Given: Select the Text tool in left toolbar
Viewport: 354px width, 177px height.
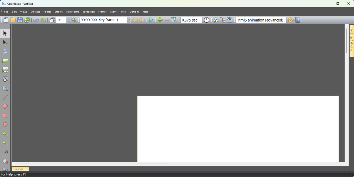Looking at the screenshot, I should [x=5, y=52].
